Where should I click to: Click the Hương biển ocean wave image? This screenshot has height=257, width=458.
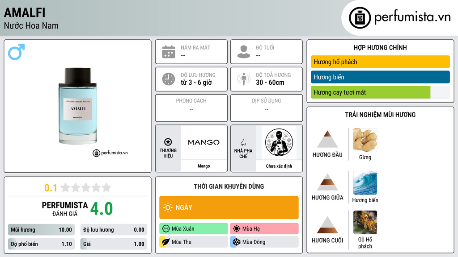coord(365,182)
